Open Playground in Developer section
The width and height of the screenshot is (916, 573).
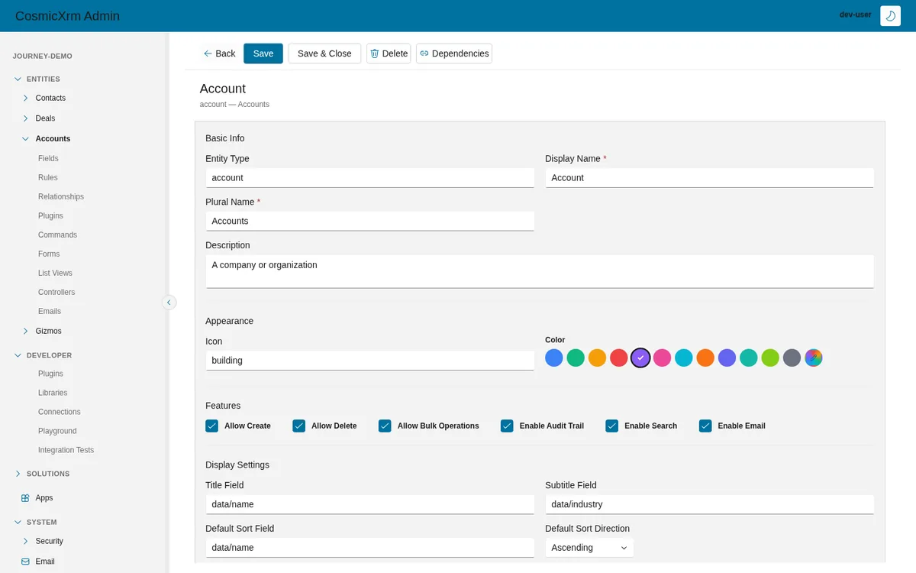point(57,431)
